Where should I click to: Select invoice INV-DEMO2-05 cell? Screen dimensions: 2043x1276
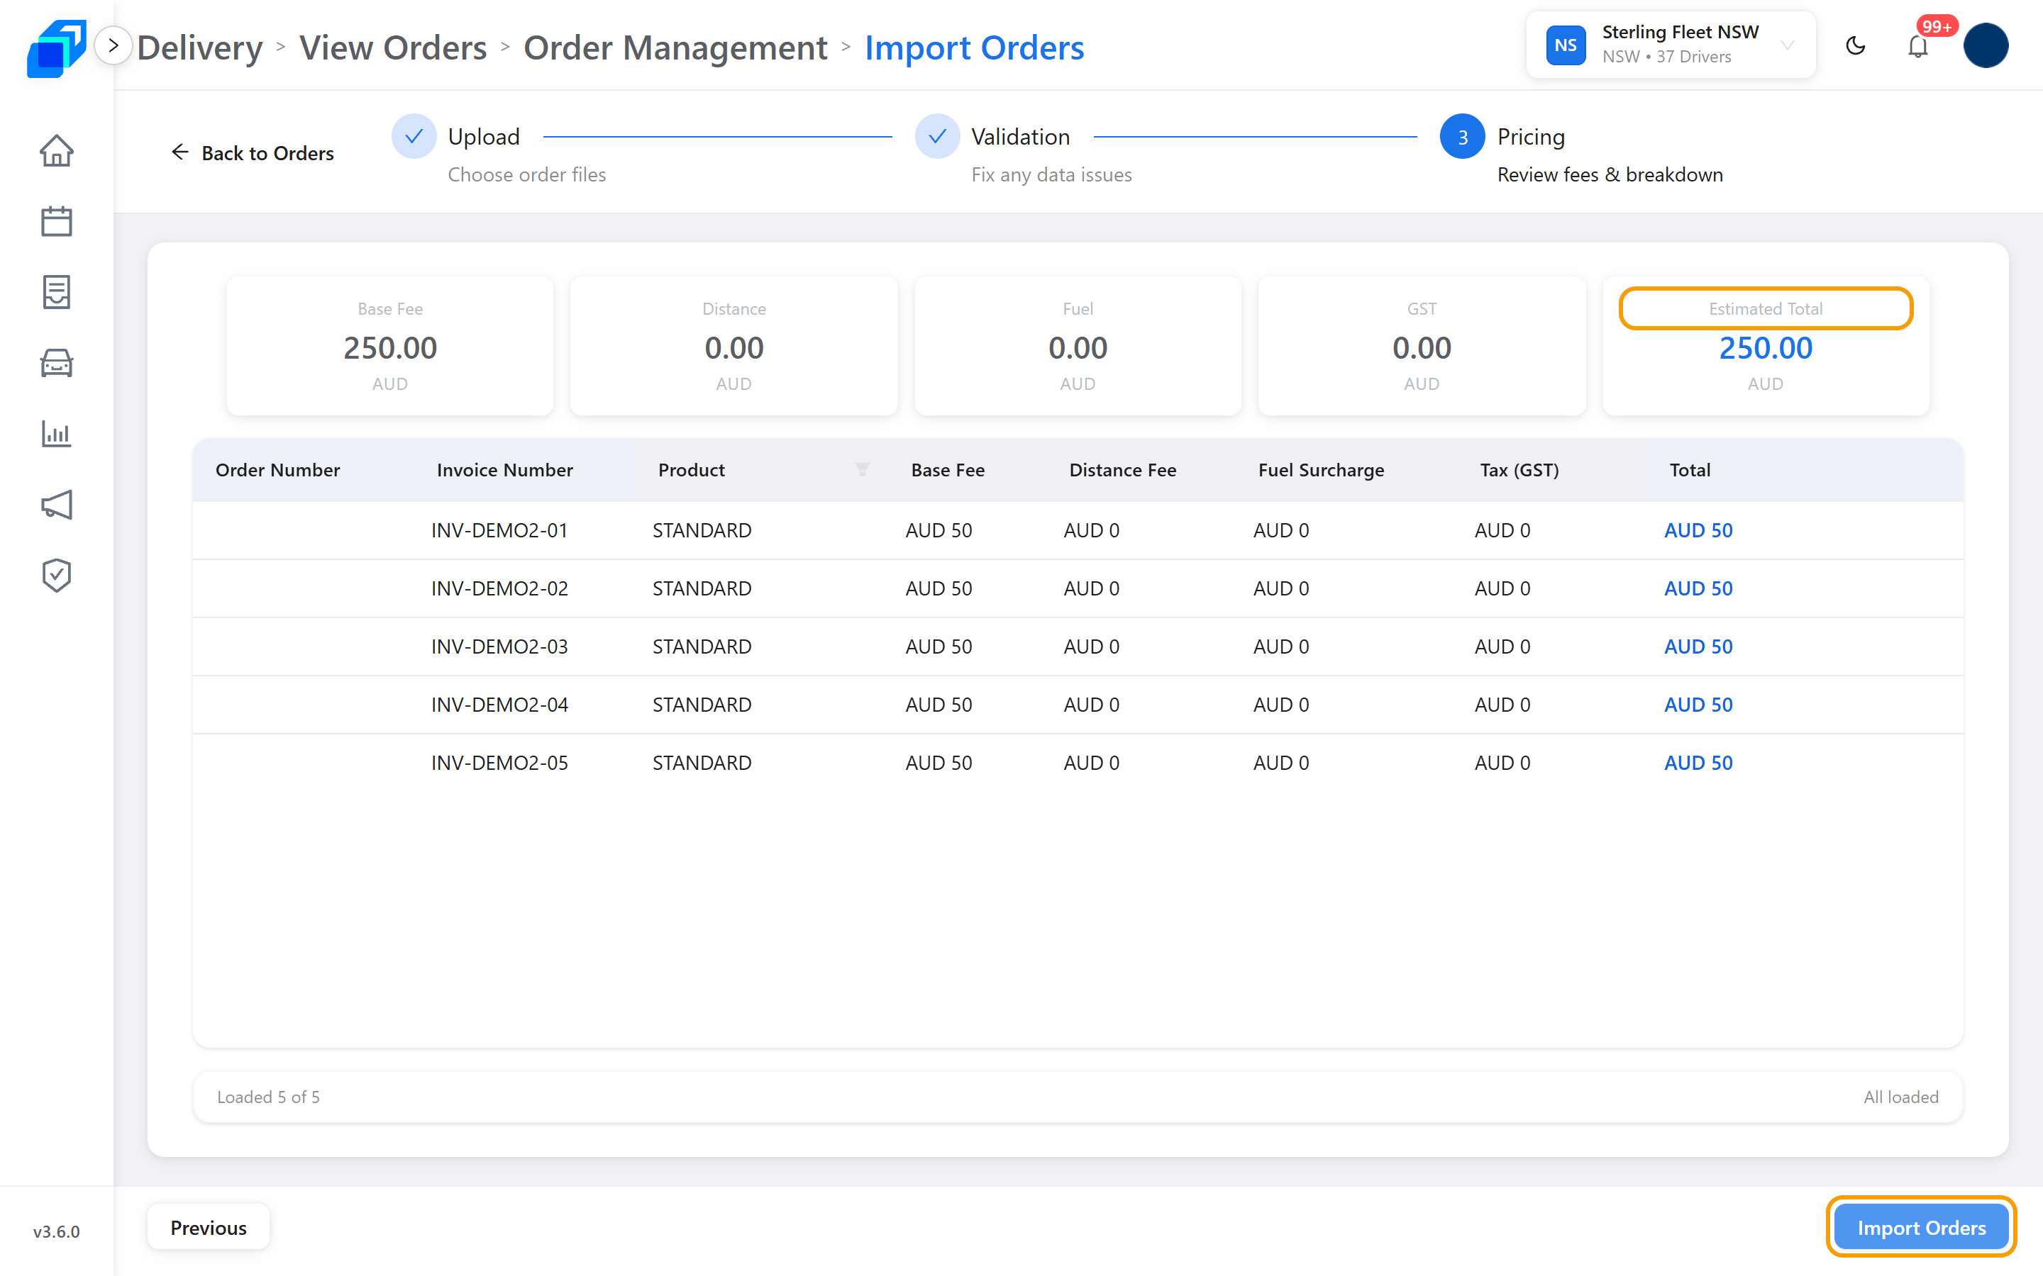pos(500,763)
